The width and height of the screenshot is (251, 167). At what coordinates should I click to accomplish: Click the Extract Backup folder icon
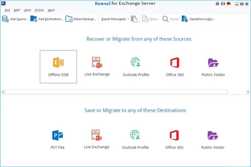69,19
